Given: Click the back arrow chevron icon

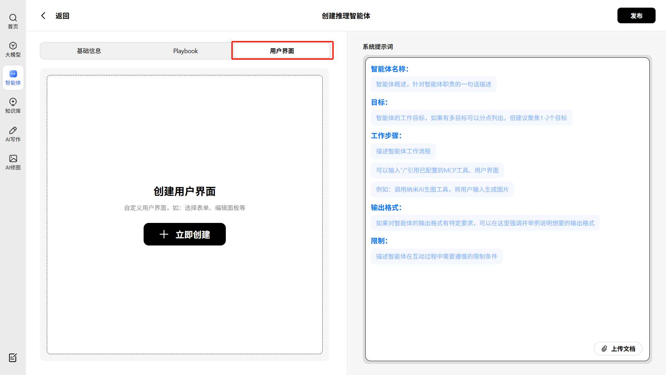Looking at the screenshot, I should tap(43, 16).
